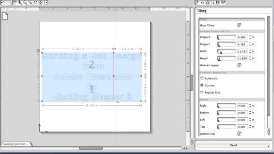Click the Top overlap stepper arrows
Viewport: 274px width, 154px height.
[x=250, y=127]
